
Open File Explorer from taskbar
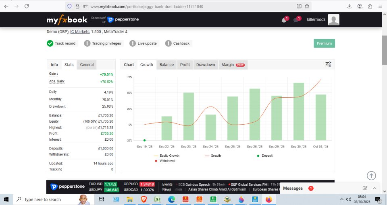click(129, 199)
